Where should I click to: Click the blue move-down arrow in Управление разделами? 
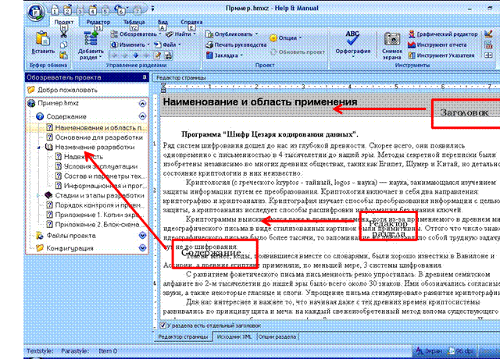tap(136, 55)
